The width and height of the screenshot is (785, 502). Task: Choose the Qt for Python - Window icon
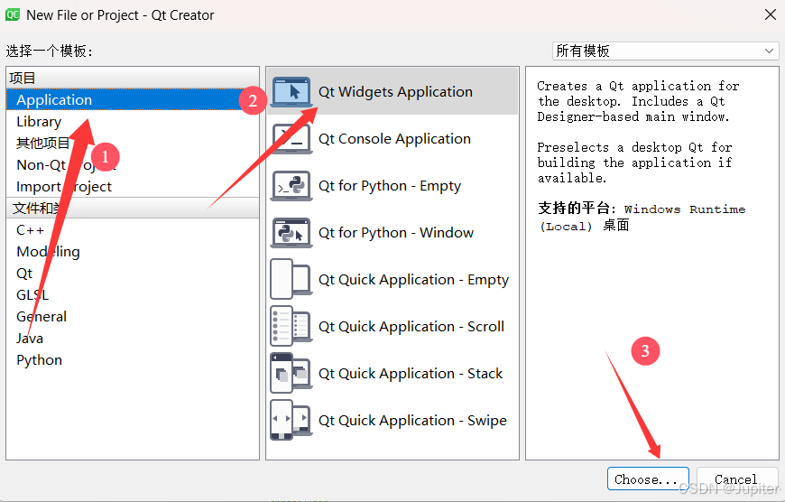(x=291, y=232)
